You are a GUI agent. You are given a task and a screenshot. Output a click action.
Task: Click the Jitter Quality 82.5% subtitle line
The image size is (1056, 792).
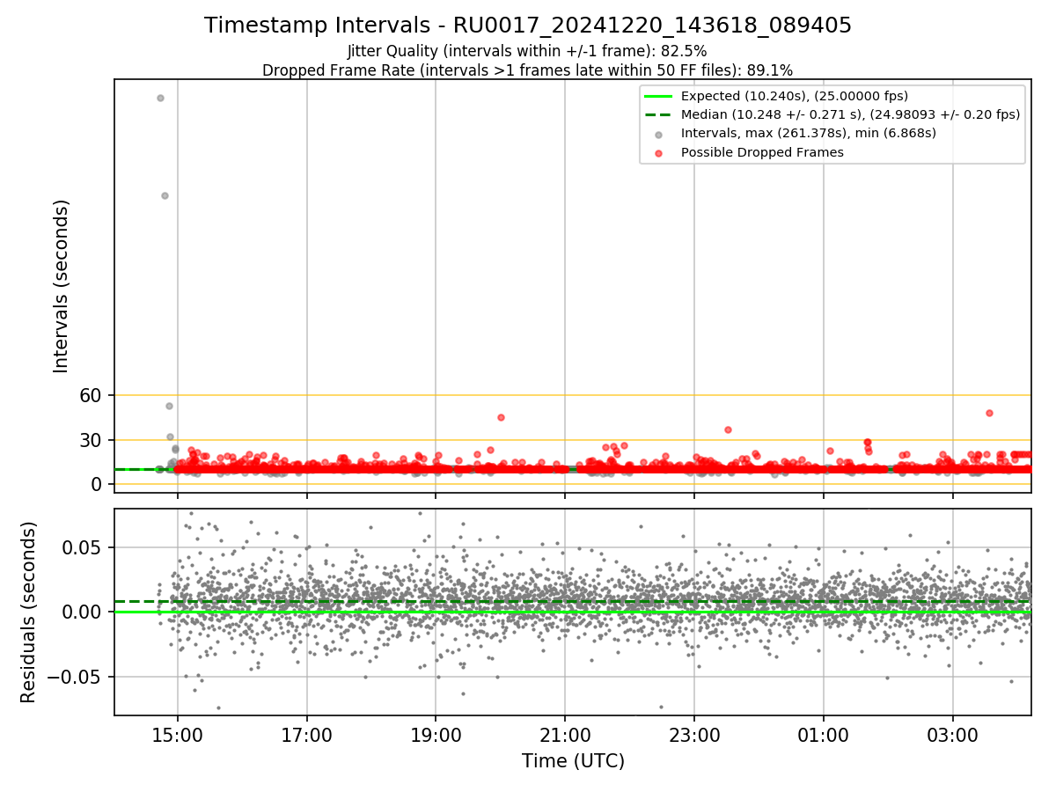pos(527,51)
